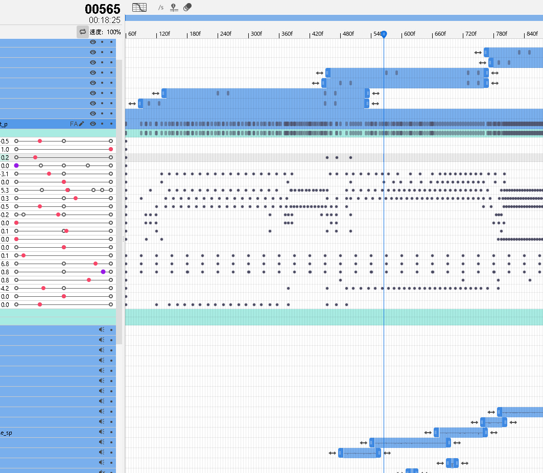543x473 pixels.
Task: Click left trim handle of clip starting near 130f
Action: tap(164, 93)
